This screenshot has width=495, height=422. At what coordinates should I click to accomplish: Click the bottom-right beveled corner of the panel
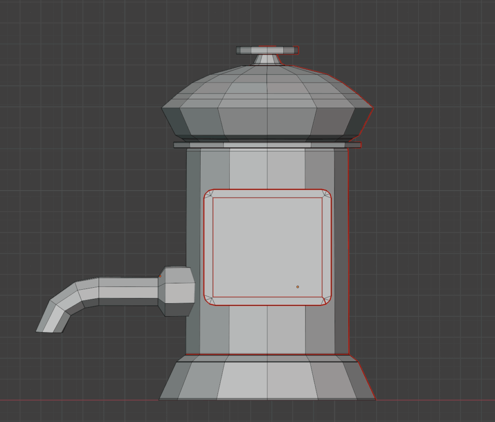(326, 301)
